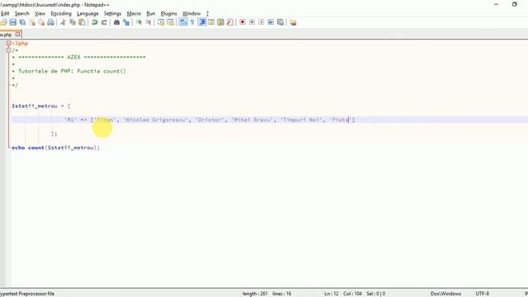This screenshot has height=297, width=528.
Task: Click the Close file toolbar icon
Action: (x=32, y=22)
